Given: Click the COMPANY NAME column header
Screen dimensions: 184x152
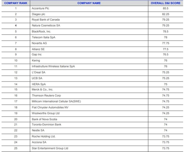Looking at the screenshot, I should (89, 3).
